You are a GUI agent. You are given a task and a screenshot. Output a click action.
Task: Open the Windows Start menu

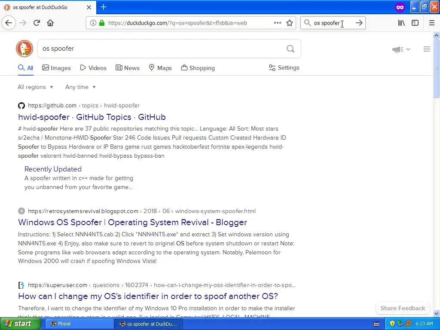(x=20, y=324)
